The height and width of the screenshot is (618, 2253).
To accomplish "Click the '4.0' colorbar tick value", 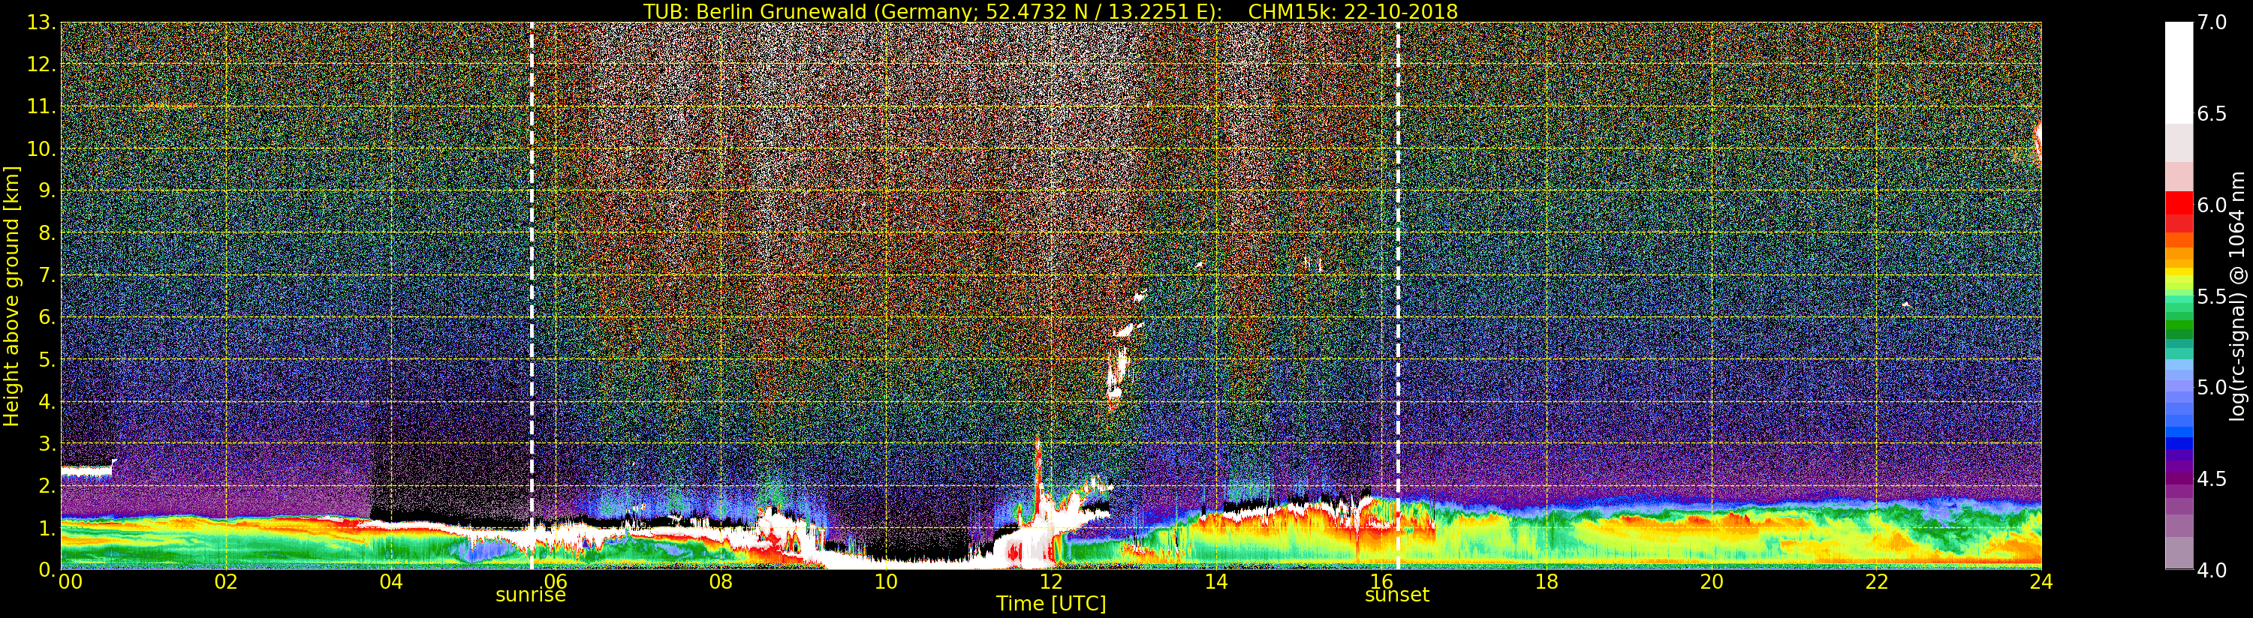I will tap(2212, 570).
